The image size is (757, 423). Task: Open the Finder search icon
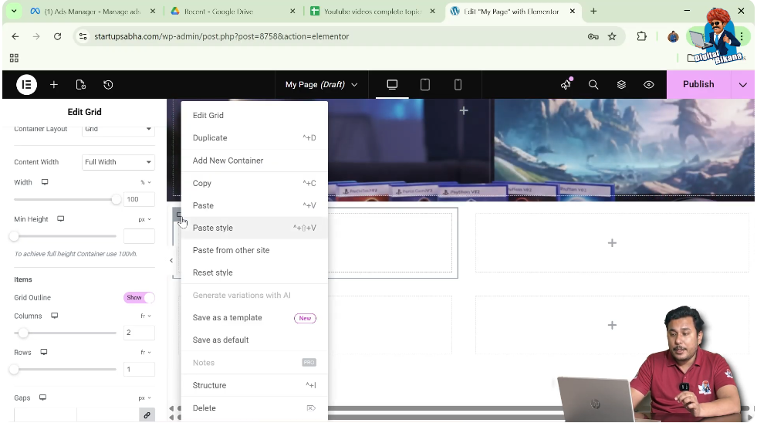593,85
